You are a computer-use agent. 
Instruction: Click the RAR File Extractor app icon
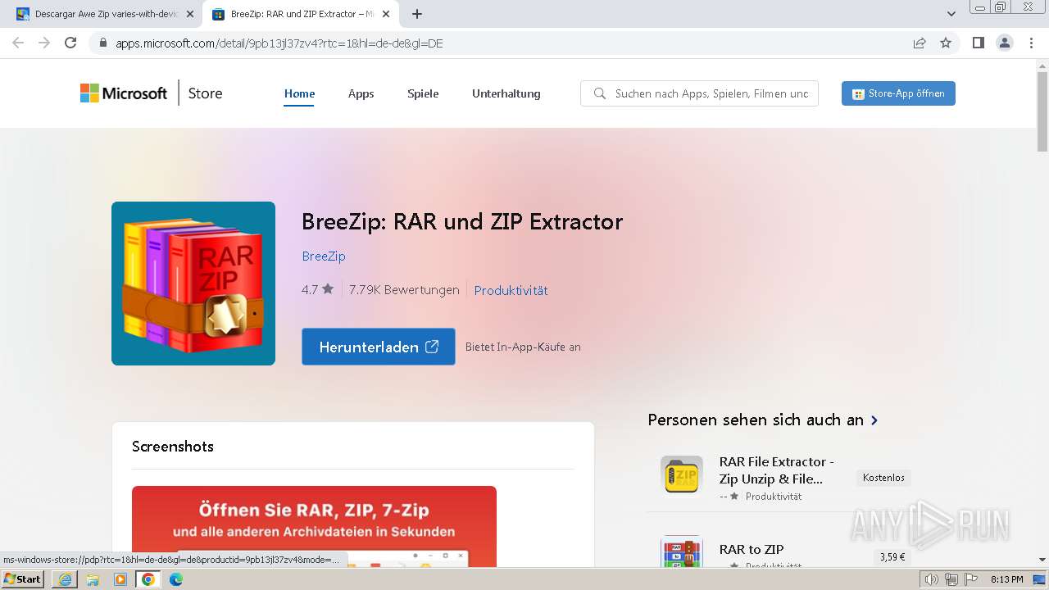click(682, 475)
